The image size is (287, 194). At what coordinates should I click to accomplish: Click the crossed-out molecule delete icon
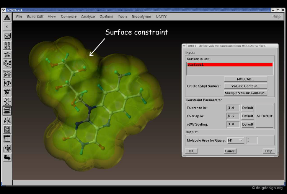pyautogui.click(x=7, y=92)
